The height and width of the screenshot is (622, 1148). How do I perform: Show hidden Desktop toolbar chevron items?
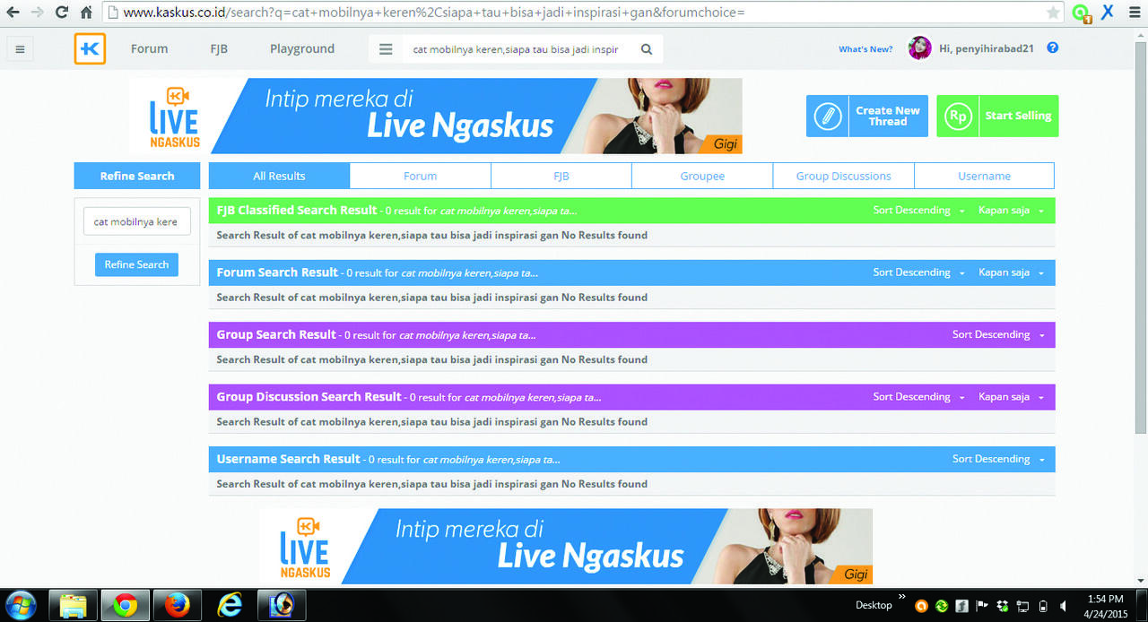point(901,597)
